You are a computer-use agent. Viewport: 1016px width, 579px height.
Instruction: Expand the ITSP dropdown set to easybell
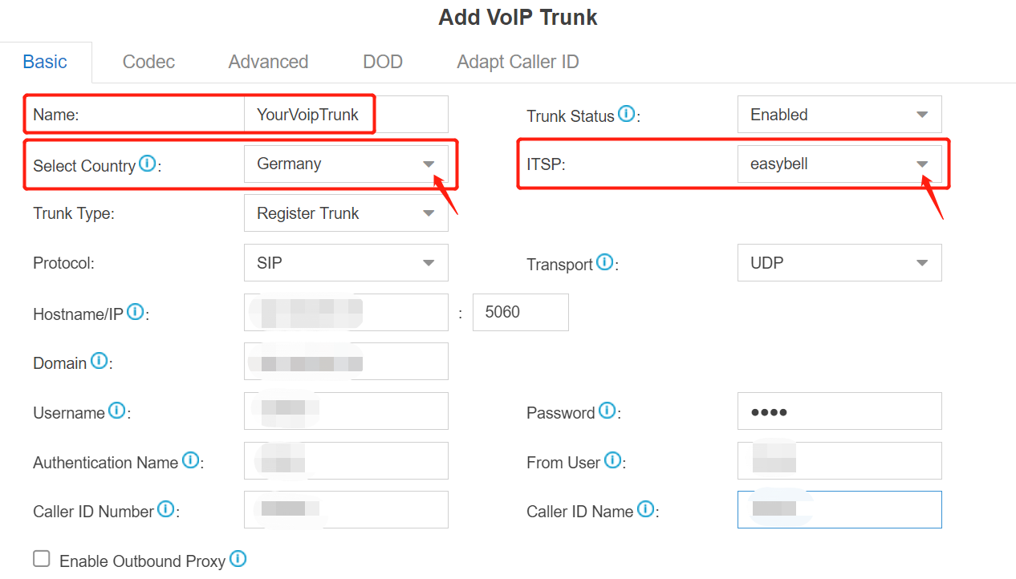[x=839, y=164]
